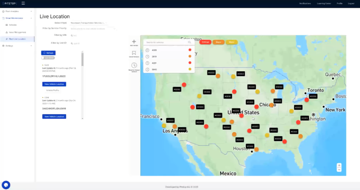Screen dimensions: 360x190
Task: Click View Vehicle Location for unit 1229
Action: pos(54,84)
